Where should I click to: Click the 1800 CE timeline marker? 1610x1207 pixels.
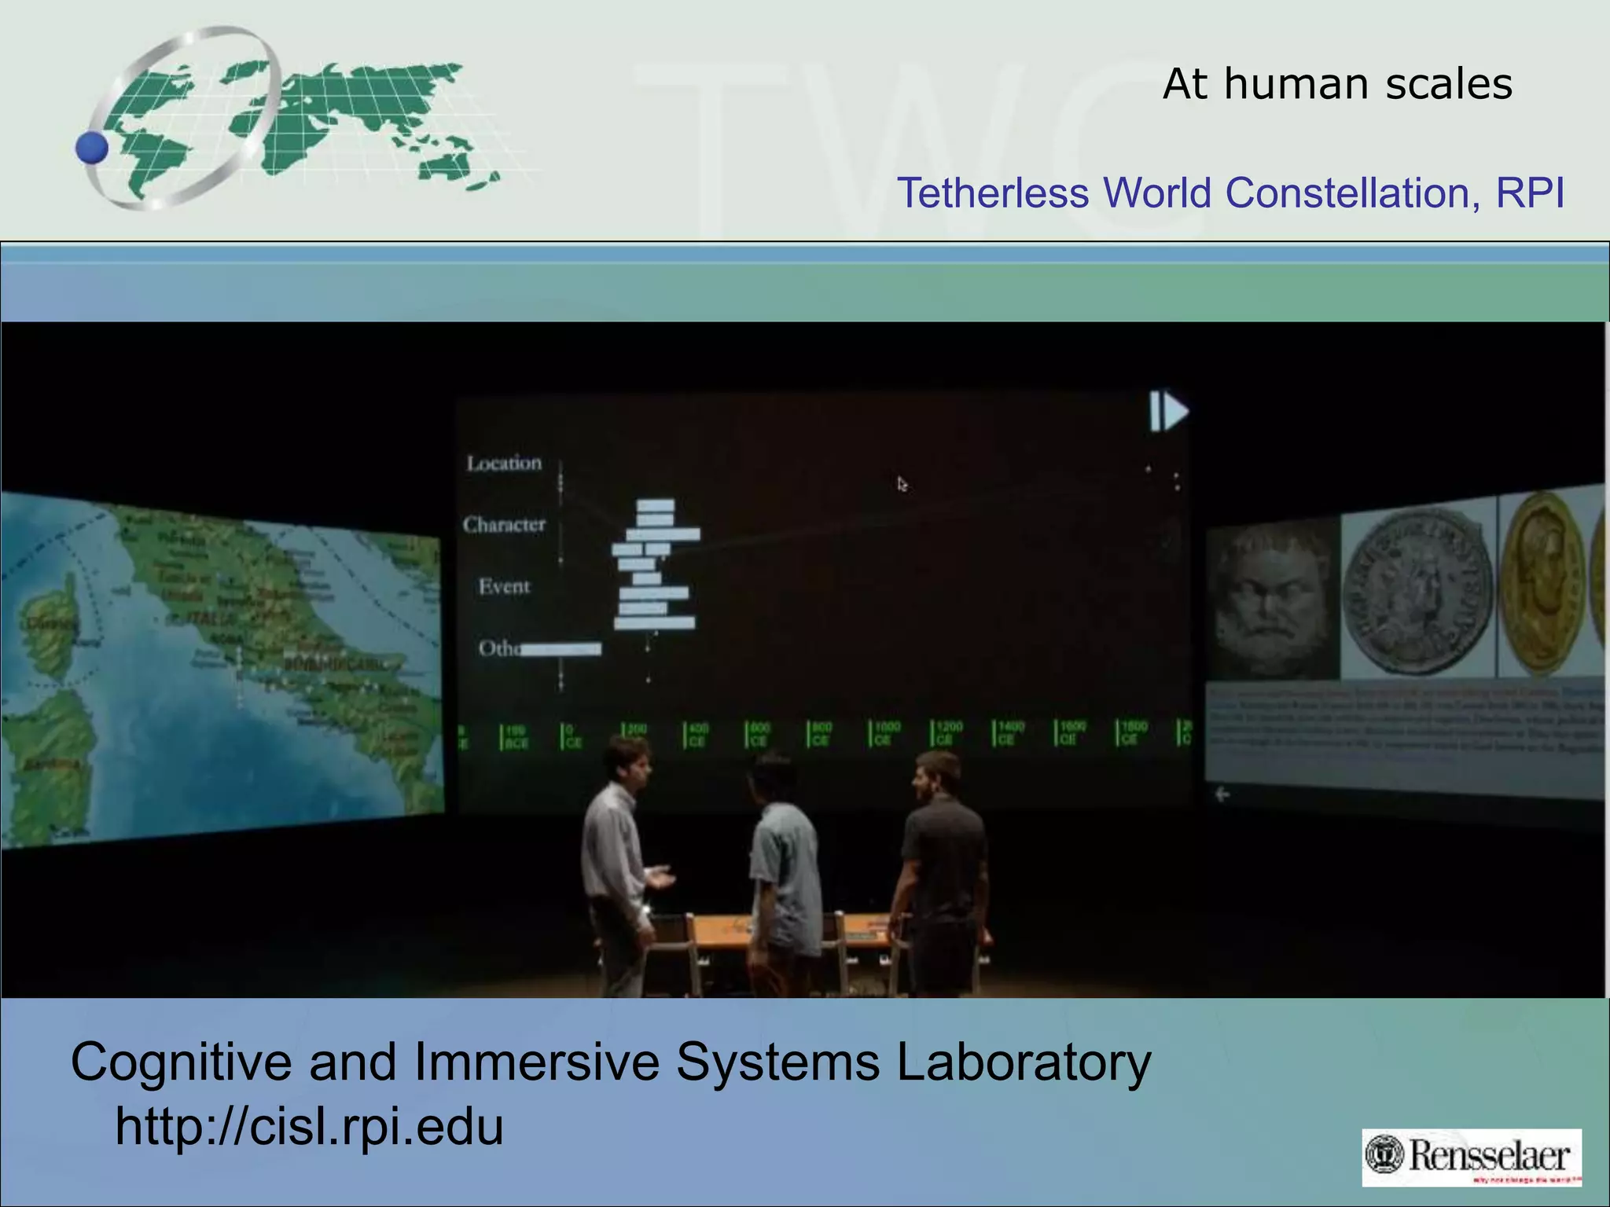(x=1132, y=732)
